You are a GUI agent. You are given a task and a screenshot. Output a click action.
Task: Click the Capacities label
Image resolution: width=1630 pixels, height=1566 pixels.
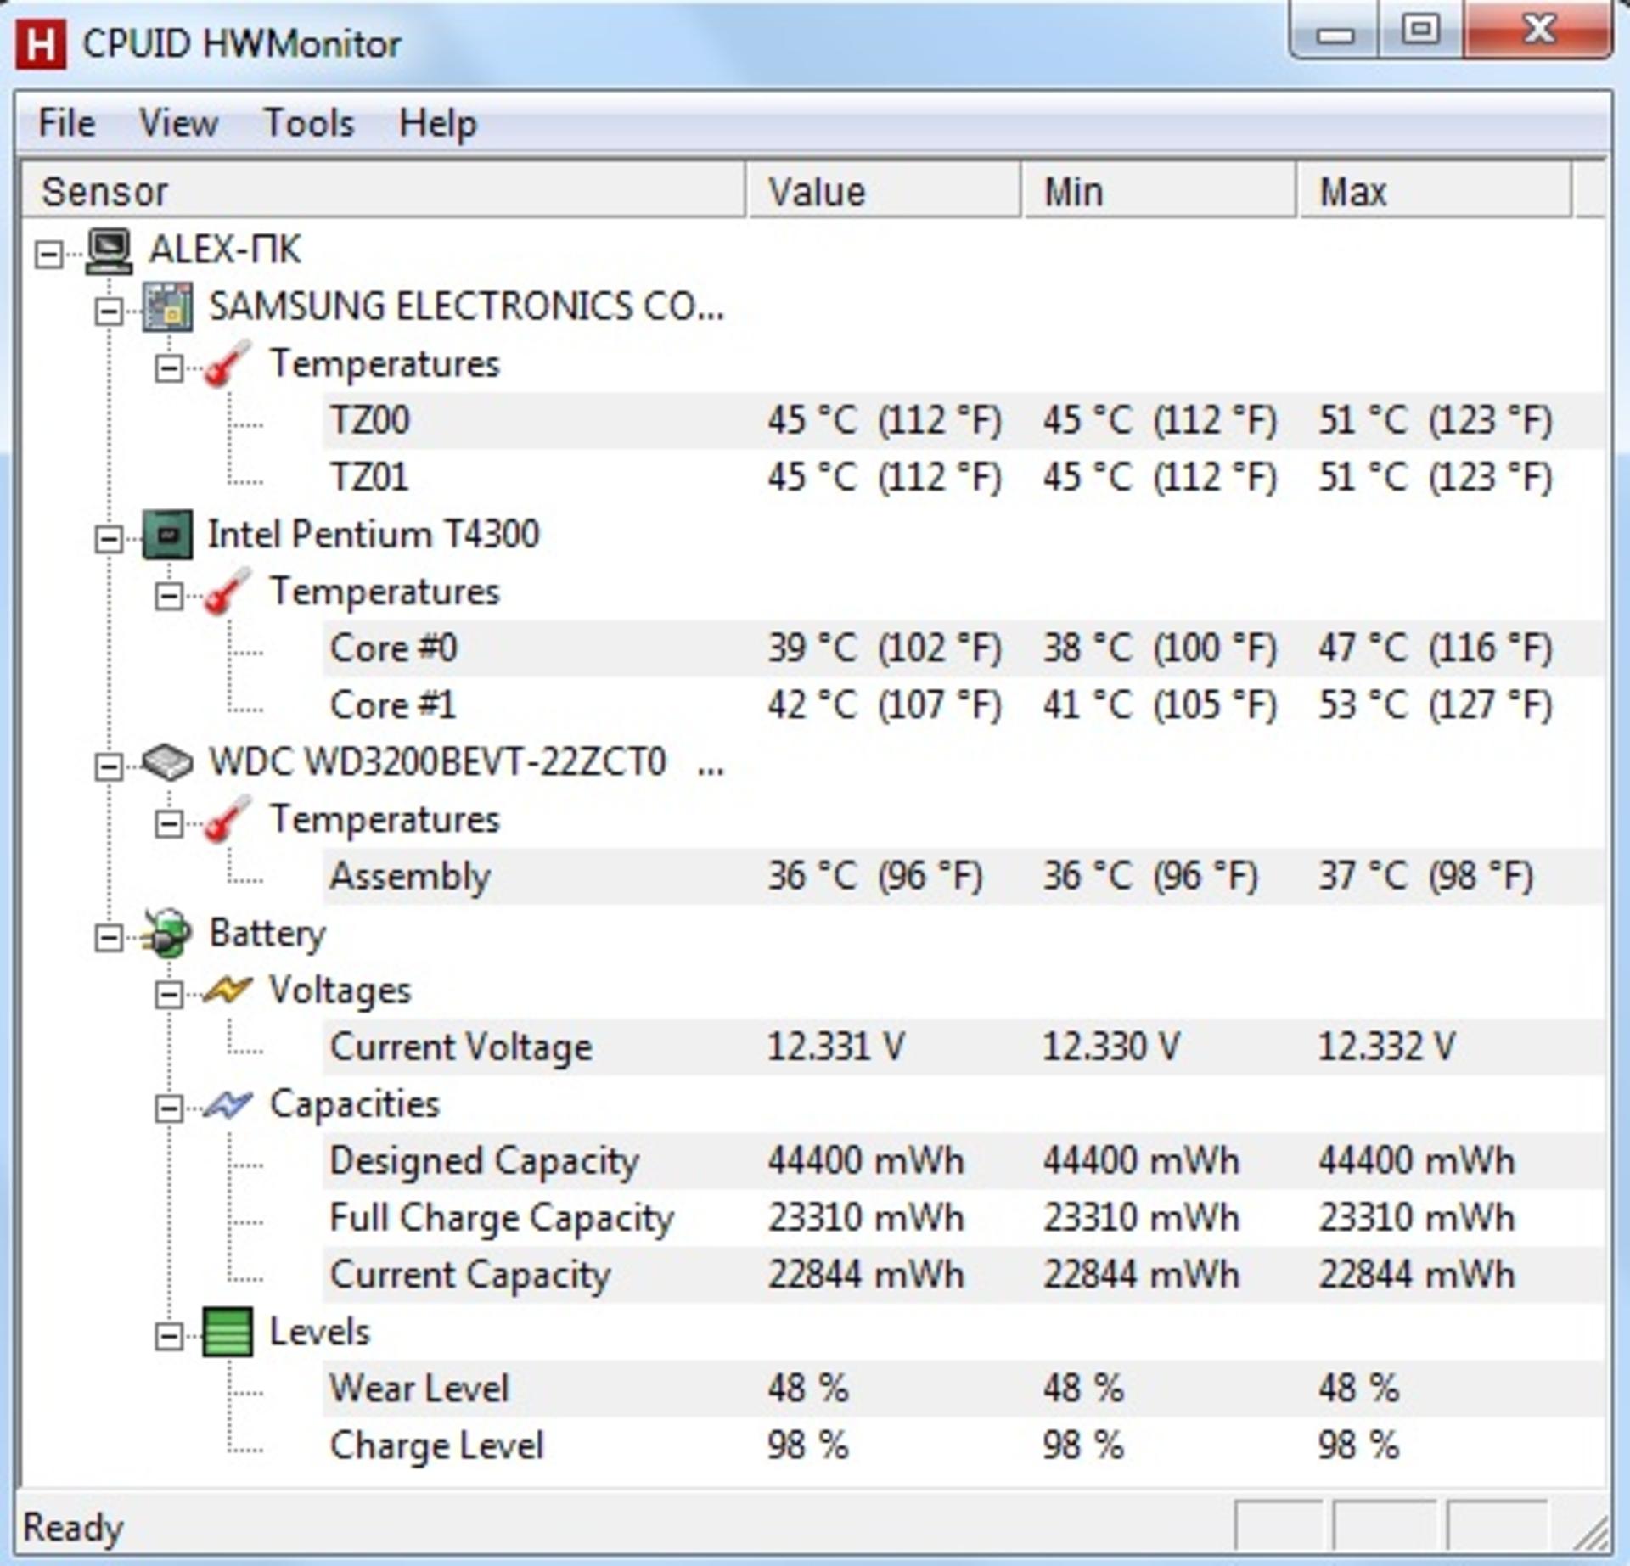[355, 1105]
